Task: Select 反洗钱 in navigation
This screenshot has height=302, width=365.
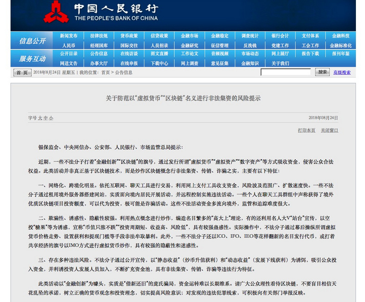Action: (250, 45)
